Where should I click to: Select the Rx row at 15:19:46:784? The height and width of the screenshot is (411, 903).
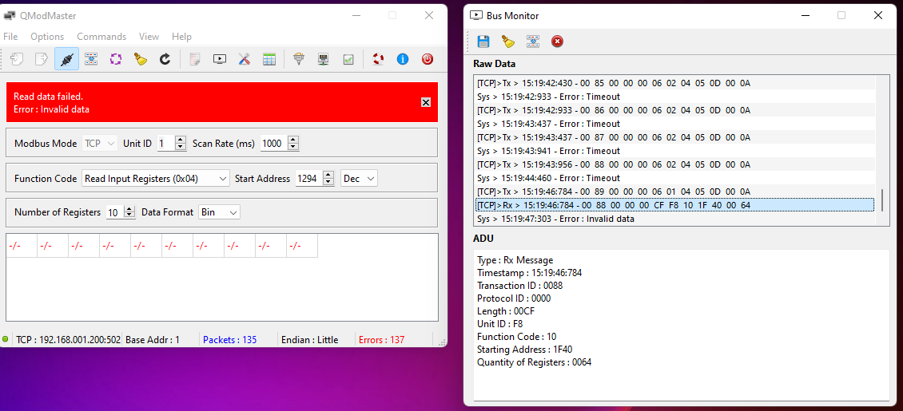click(675, 204)
